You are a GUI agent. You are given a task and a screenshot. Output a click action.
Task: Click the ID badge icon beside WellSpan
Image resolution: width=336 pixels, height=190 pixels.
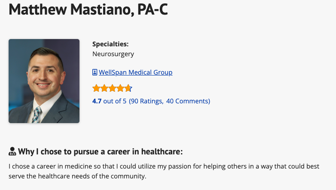95,72
